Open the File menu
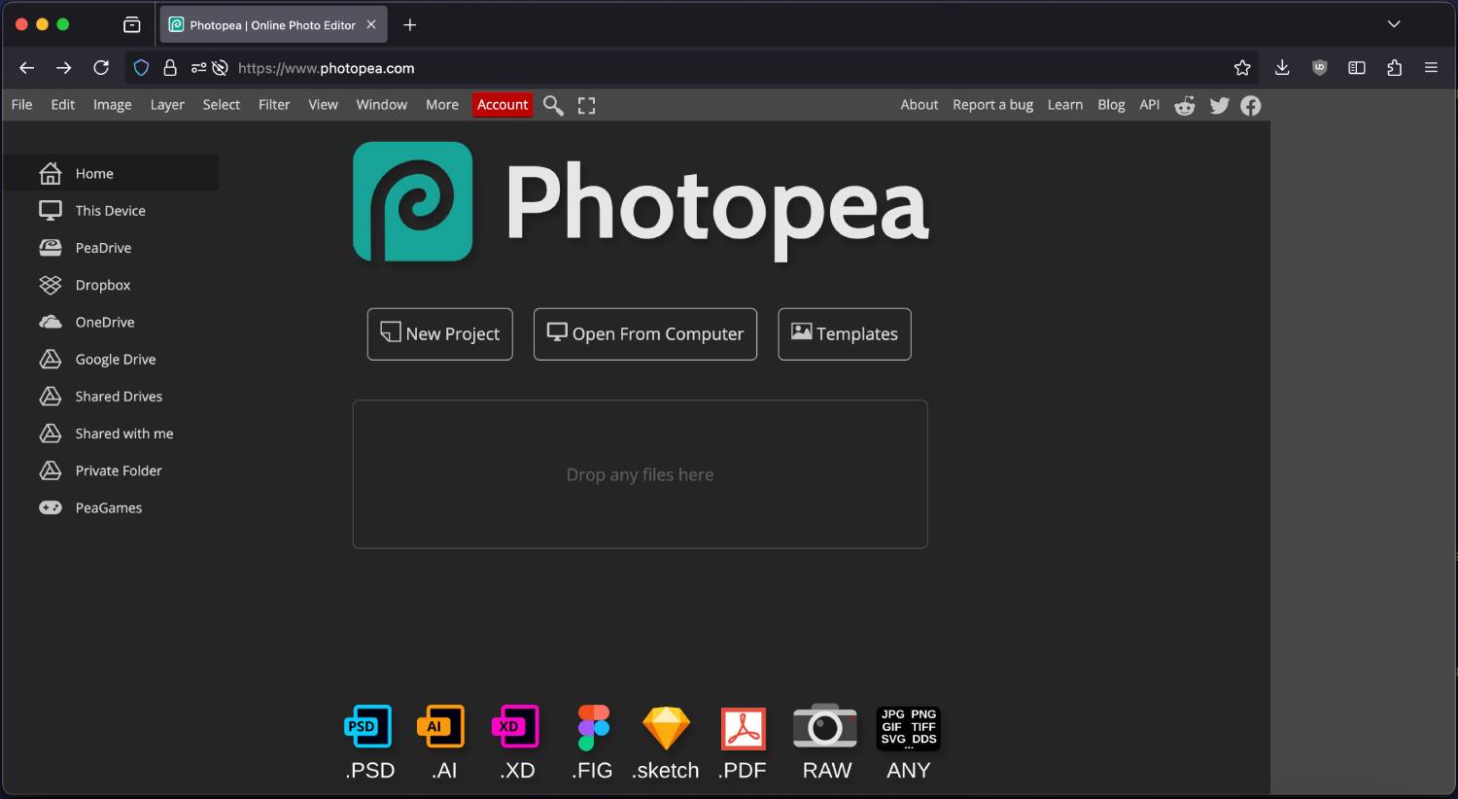Image resolution: width=1458 pixels, height=799 pixels. pyautogui.click(x=21, y=105)
